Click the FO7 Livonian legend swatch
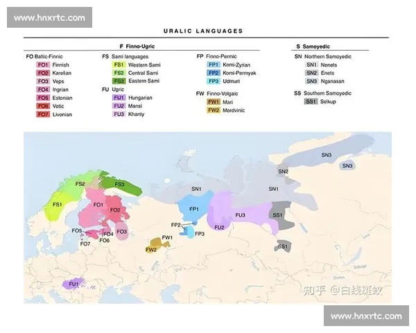The width and height of the screenshot is (416, 333). 43,114
